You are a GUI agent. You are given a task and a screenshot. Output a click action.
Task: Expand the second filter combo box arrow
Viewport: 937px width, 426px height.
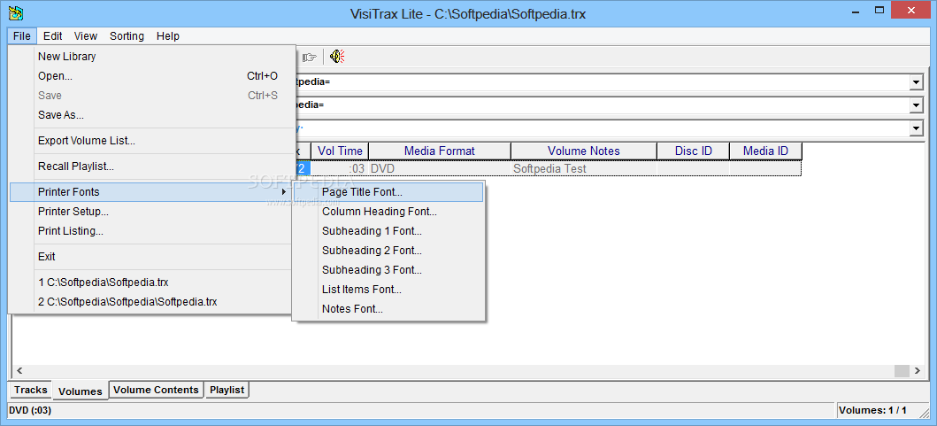[x=916, y=105]
